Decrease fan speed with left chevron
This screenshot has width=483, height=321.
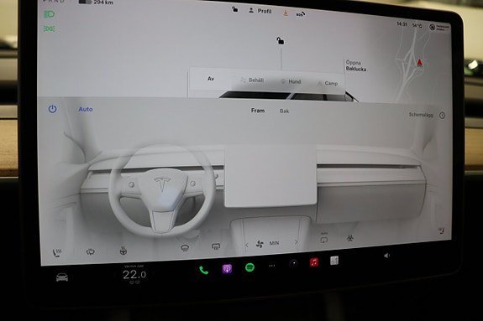(246, 245)
